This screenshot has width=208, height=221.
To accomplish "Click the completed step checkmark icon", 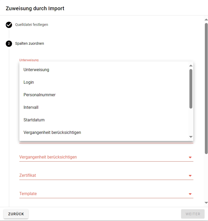I will click(9, 25).
